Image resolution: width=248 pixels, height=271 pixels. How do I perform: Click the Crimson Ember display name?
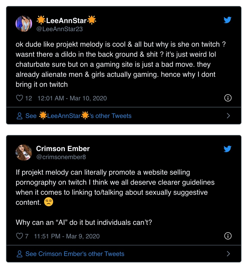click(63, 149)
